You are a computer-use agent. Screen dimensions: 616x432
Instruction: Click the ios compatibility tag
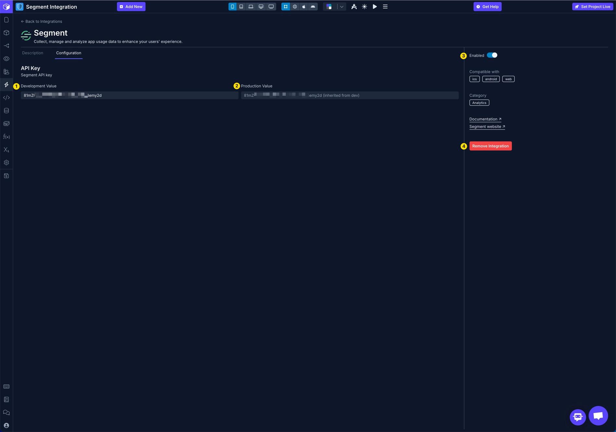coord(474,79)
